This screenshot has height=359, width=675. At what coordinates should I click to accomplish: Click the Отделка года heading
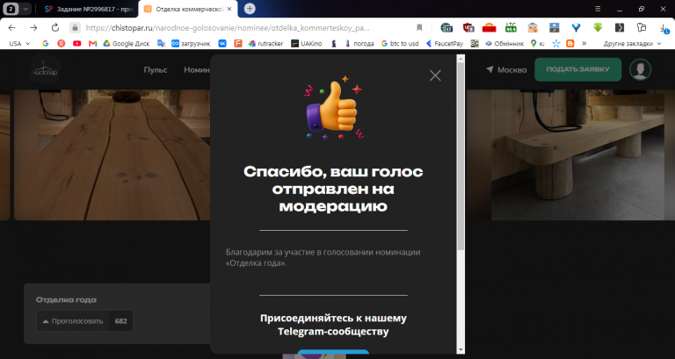(x=66, y=299)
